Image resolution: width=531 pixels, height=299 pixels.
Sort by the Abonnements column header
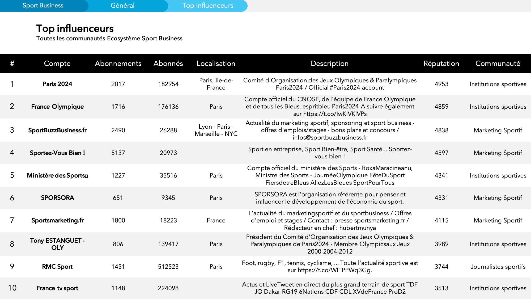click(118, 64)
